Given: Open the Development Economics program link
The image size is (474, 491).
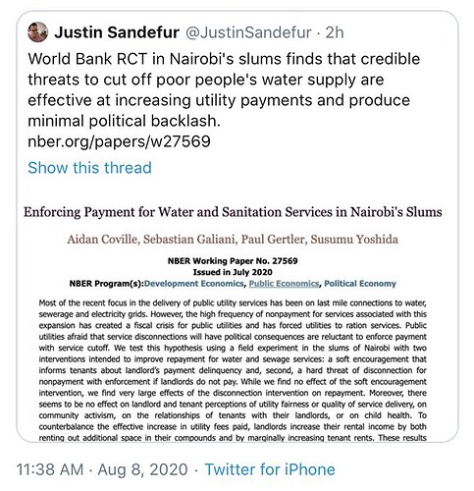Looking at the screenshot, I should click(x=194, y=284).
